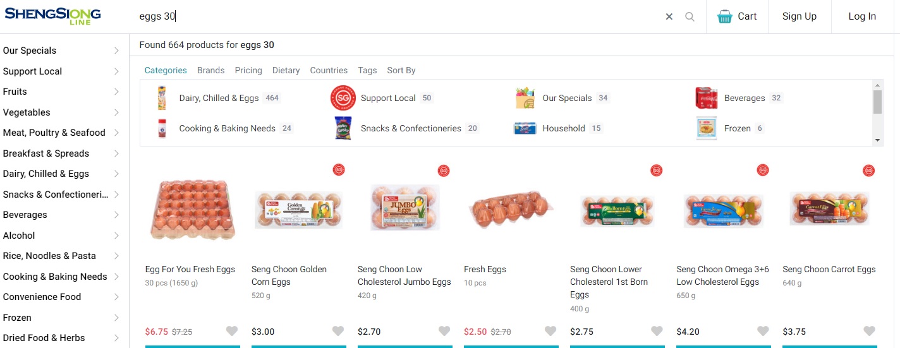This screenshot has width=900, height=348.
Task: Click the Support Local SG badge icon
Action: pyautogui.click(x=343, y=98)
